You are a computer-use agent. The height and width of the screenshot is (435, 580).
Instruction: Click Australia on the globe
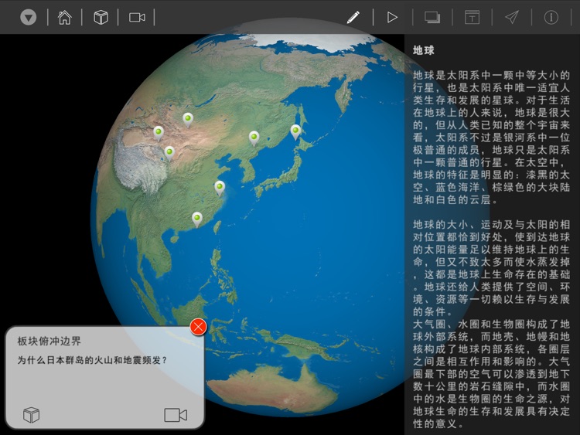(274, 388)
